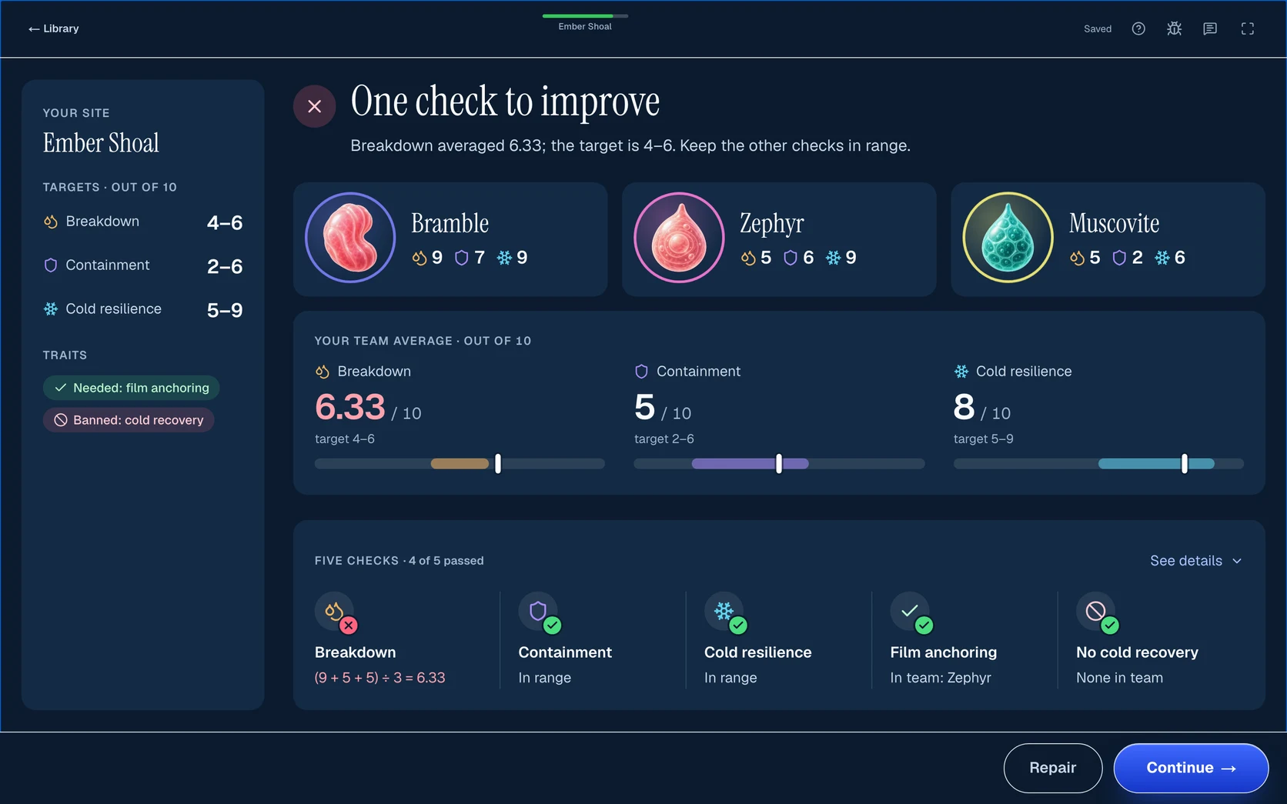Click Containment passed check icon
Viewport: 1287px width, 804px height.
coord(540,613)
